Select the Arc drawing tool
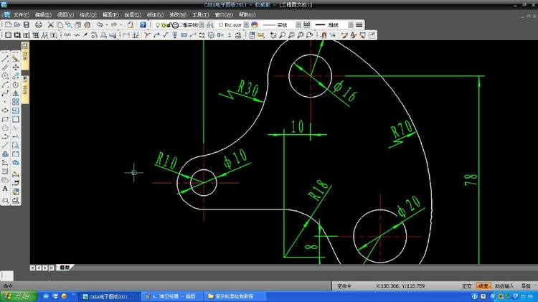The image size is (538, 302). tap(5, 85)
